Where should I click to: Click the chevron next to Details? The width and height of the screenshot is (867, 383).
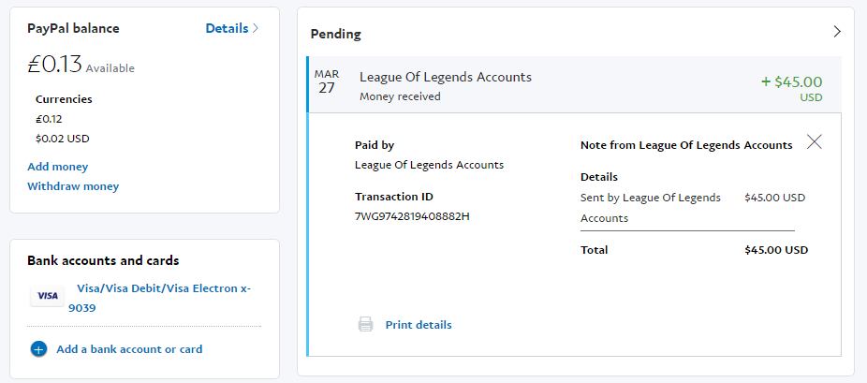pos(255,28)
